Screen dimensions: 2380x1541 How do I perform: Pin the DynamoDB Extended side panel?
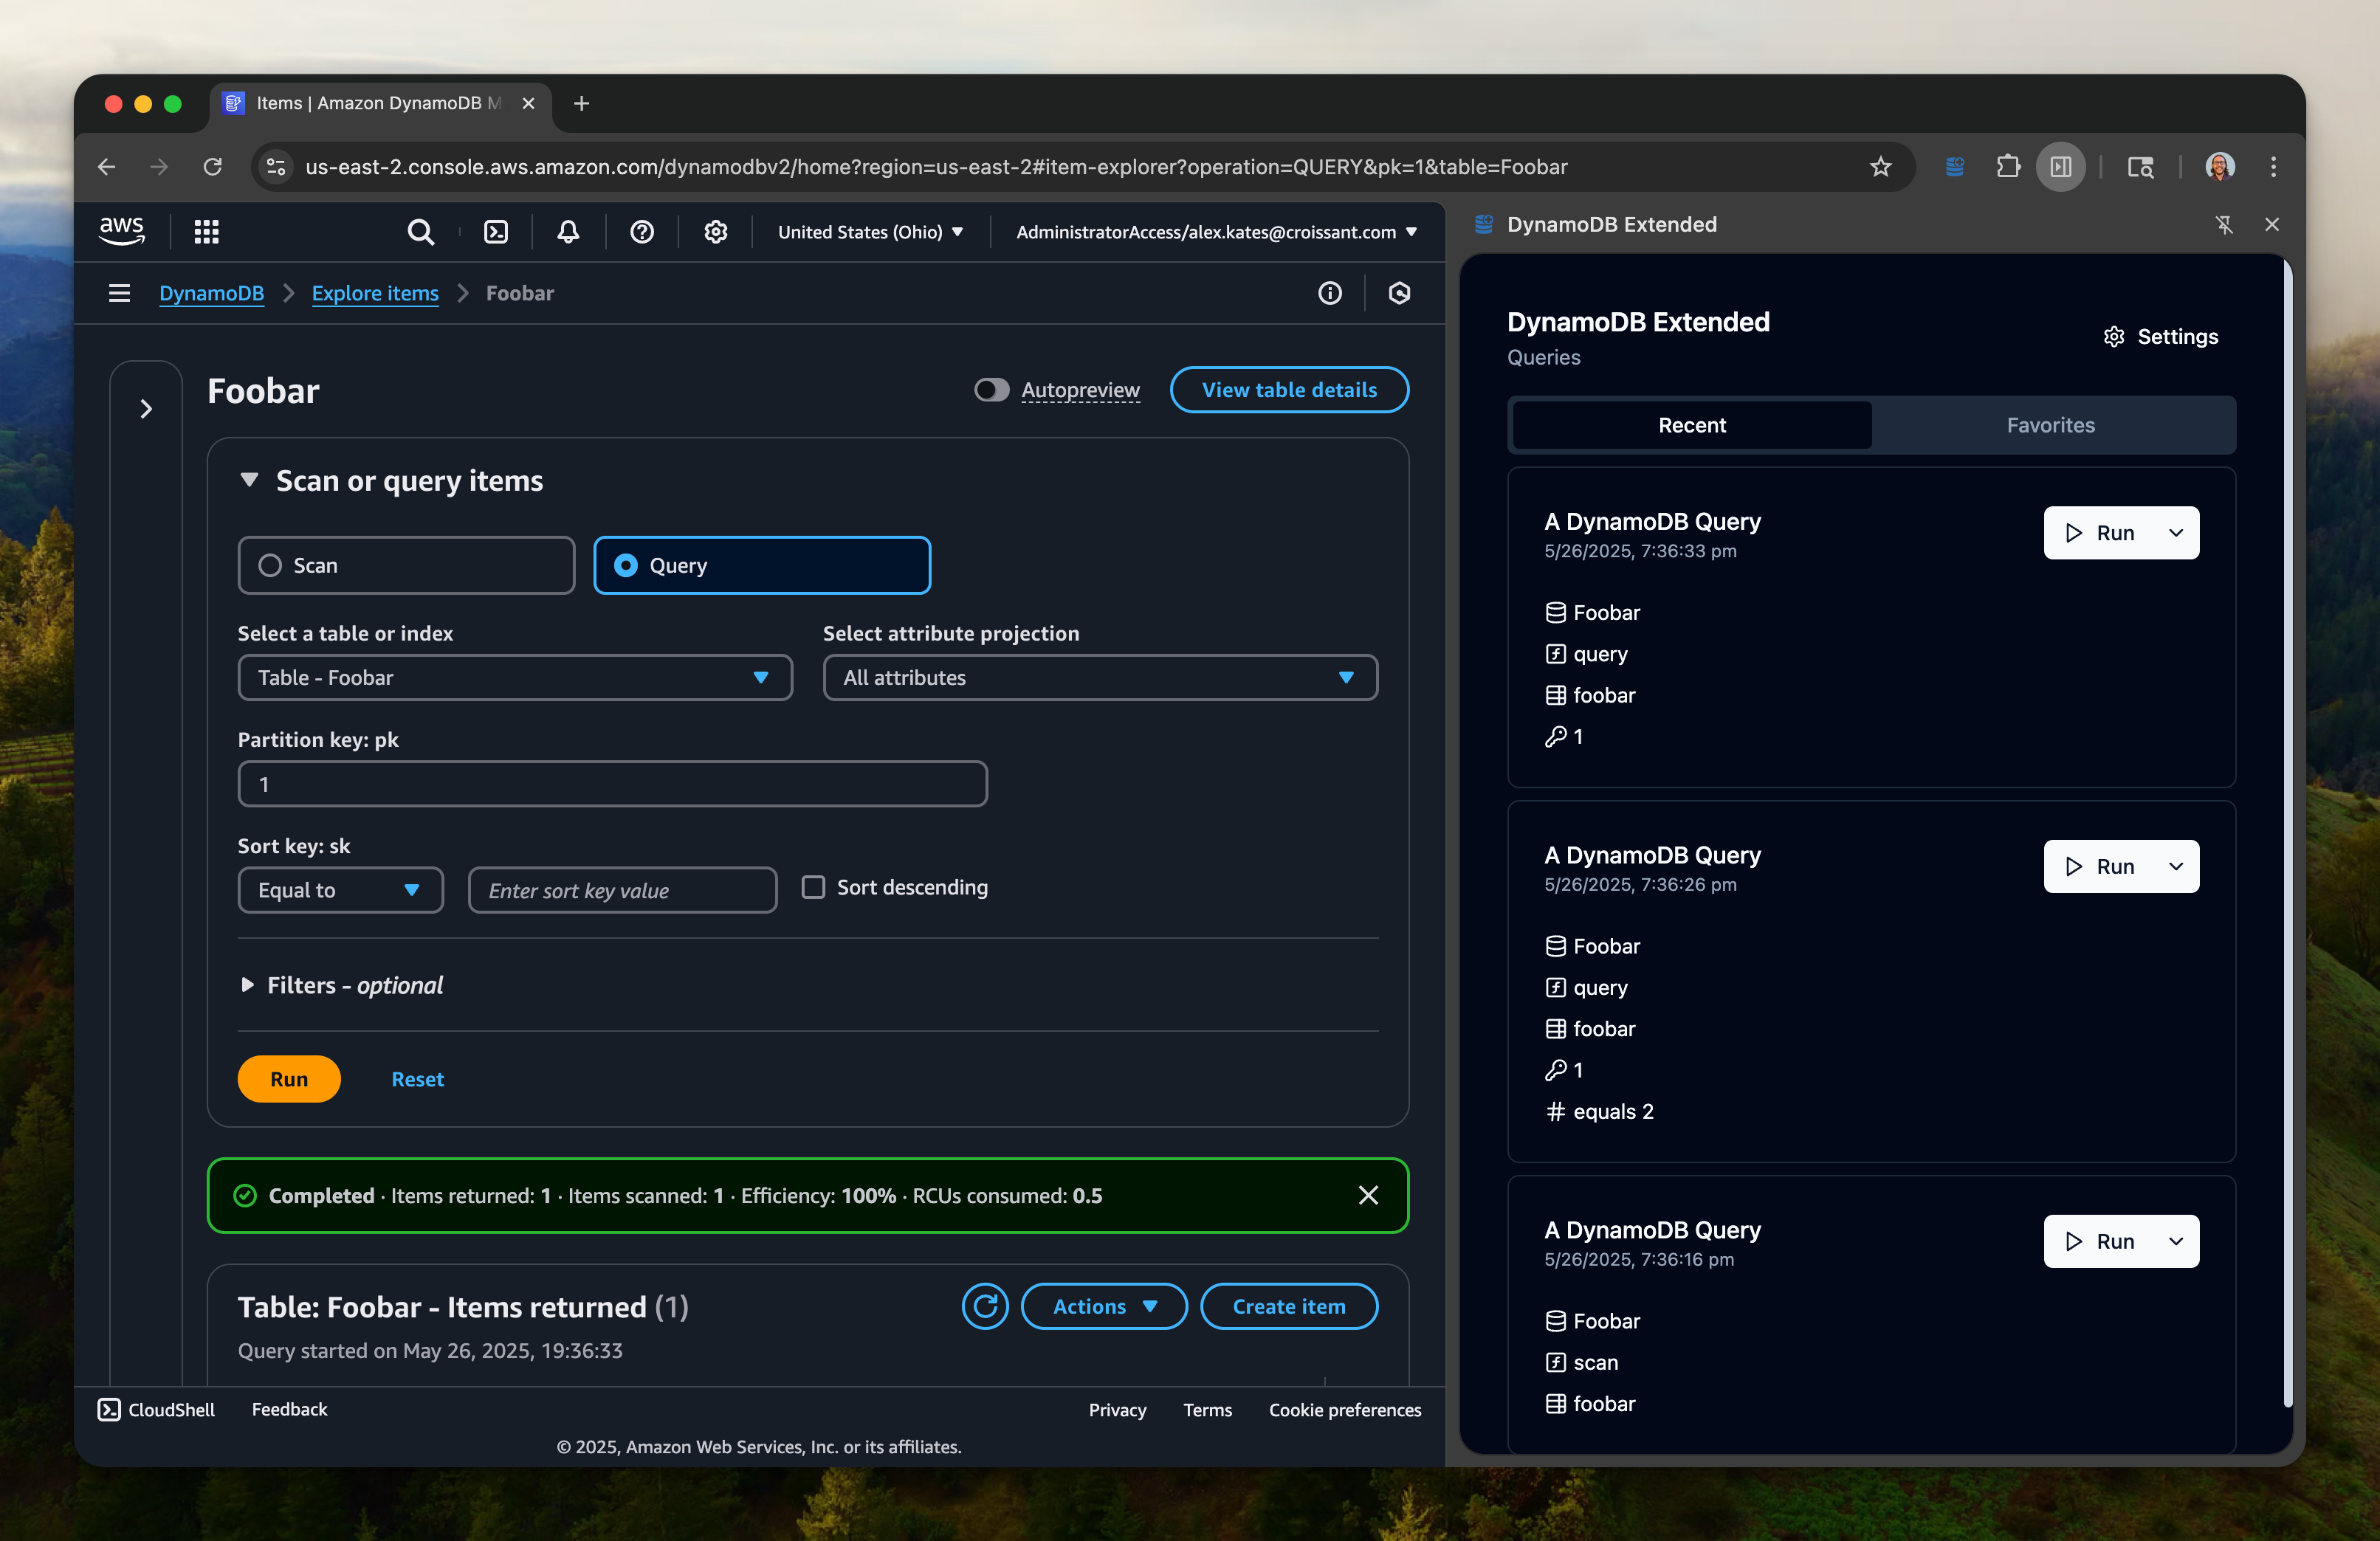click(2224, 225)
